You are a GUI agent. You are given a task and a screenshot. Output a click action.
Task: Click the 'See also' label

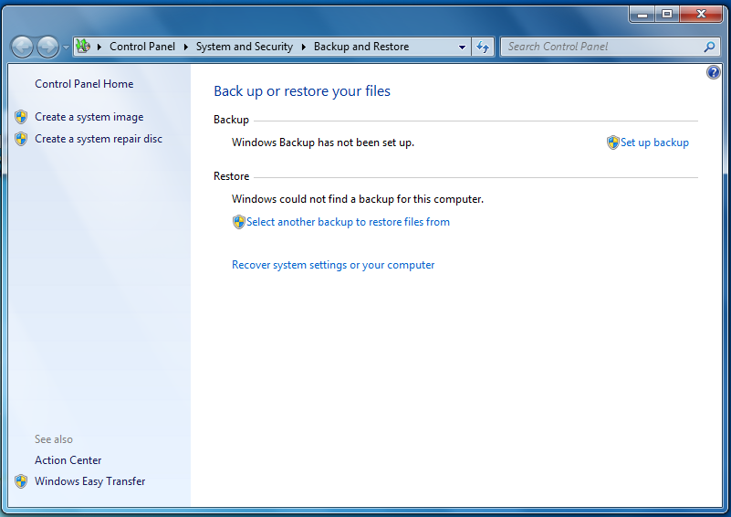click(54, 439)
